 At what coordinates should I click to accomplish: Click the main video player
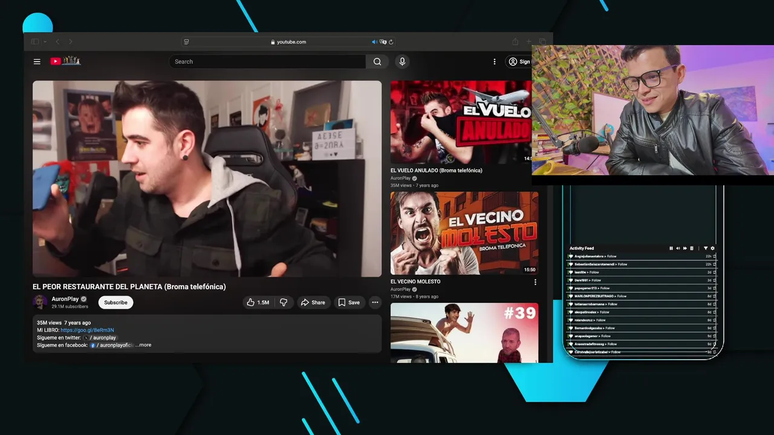coord(207,179)
